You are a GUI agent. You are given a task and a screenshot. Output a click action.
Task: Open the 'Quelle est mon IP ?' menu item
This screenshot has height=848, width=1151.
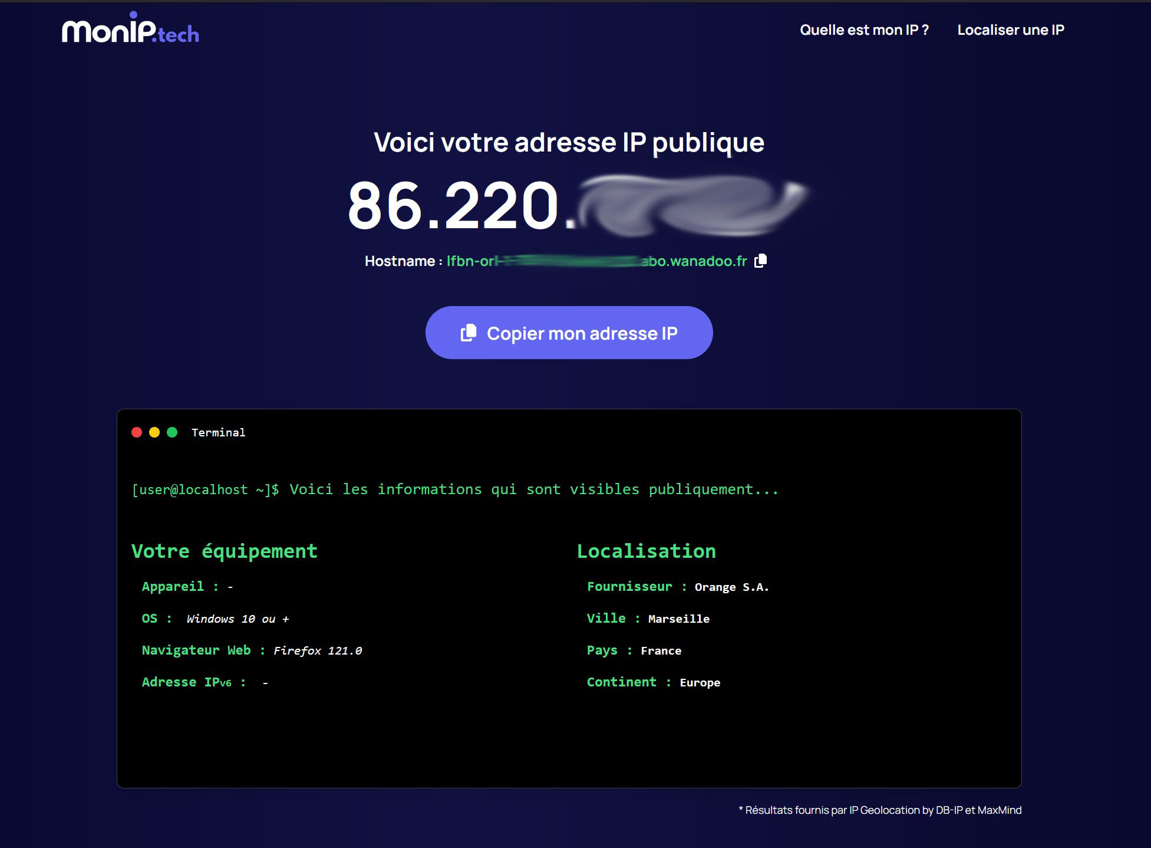click(864, 30)
